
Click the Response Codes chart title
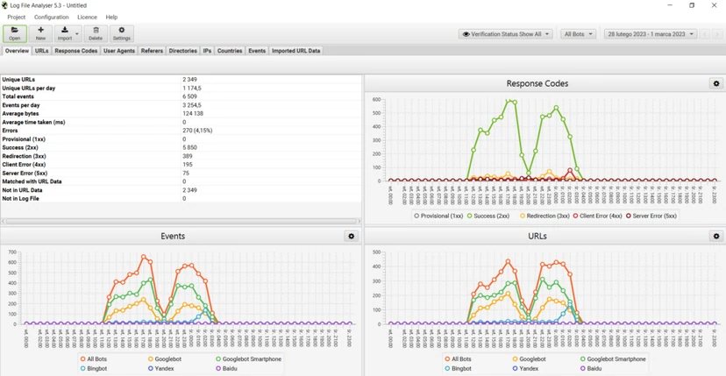(537, 83)
